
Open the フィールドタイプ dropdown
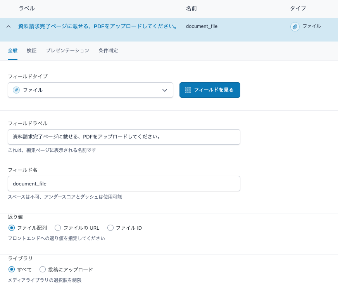pyautogui.click(x=90, y=90)
